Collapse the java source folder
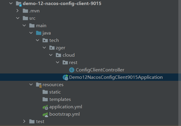 31,33
